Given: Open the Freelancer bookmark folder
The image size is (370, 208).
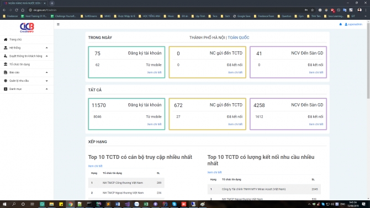Looking at the screenshot, I should [x=10, y=16].
